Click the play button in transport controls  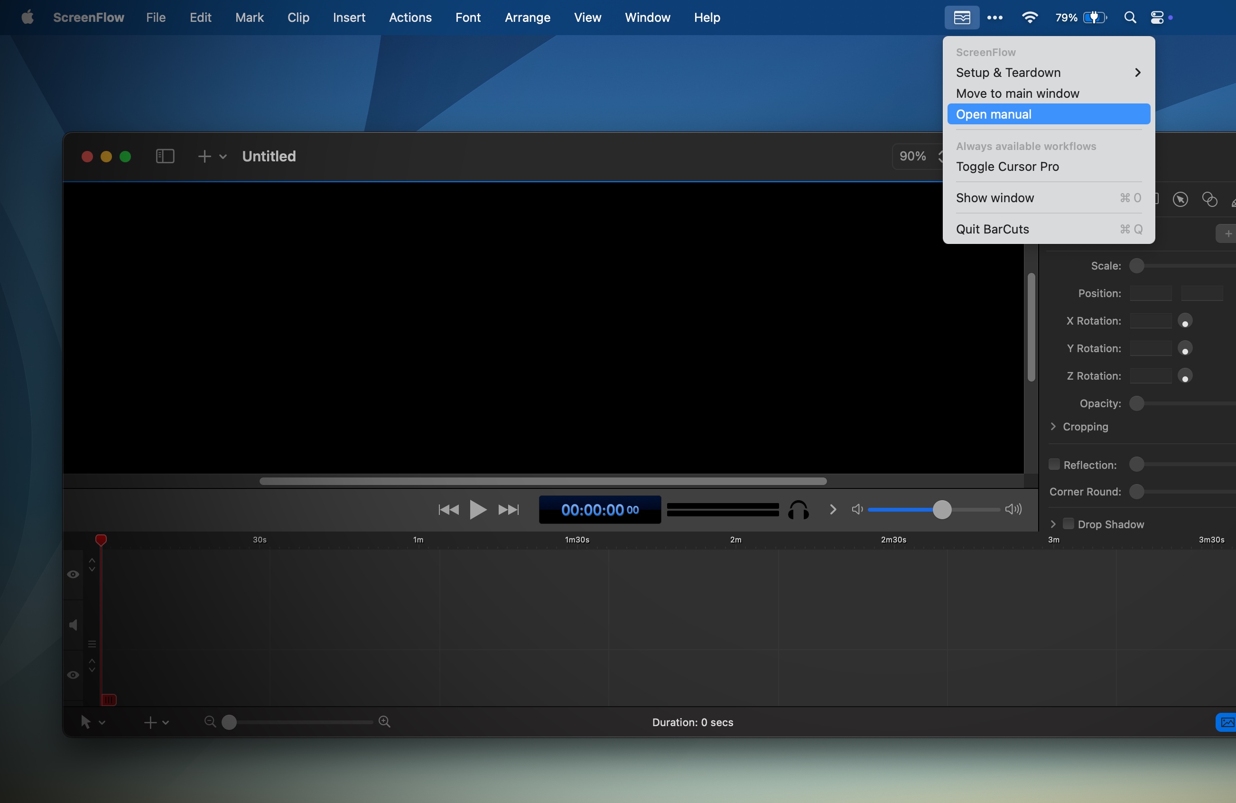click(477, 510)
